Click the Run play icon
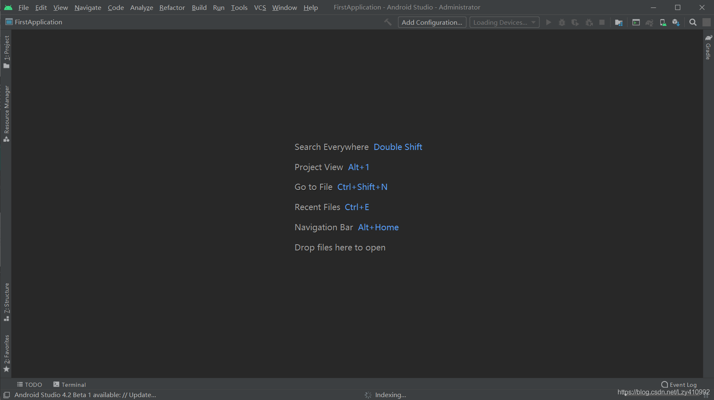 tap(548, 22)
